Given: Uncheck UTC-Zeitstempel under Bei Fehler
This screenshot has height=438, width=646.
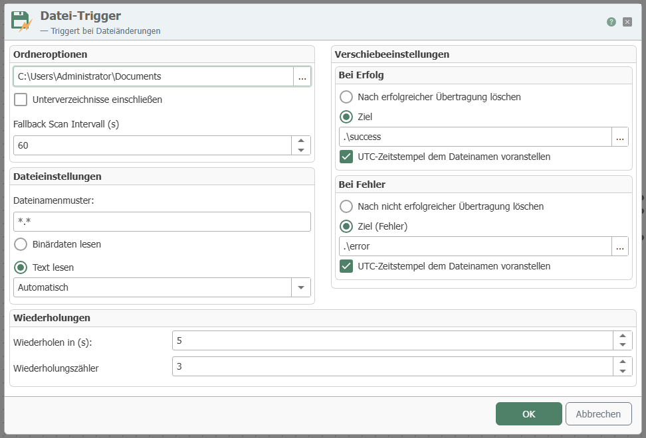Looking at the screenshot, I should tap(346, 266).
